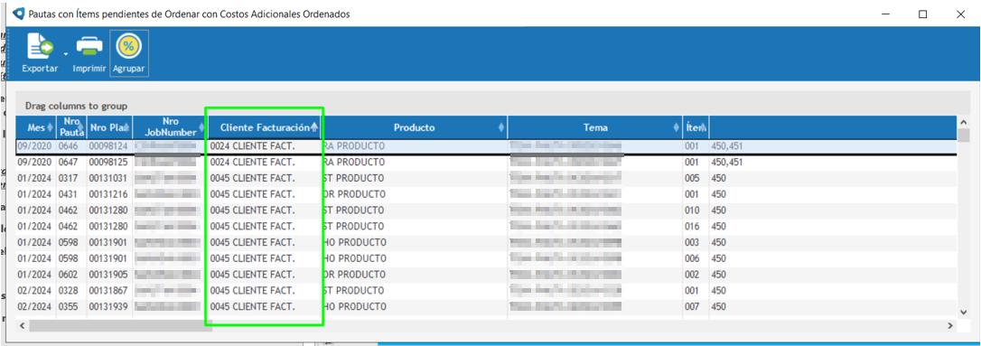Click the Ítem column header

(x=696, y=127)
